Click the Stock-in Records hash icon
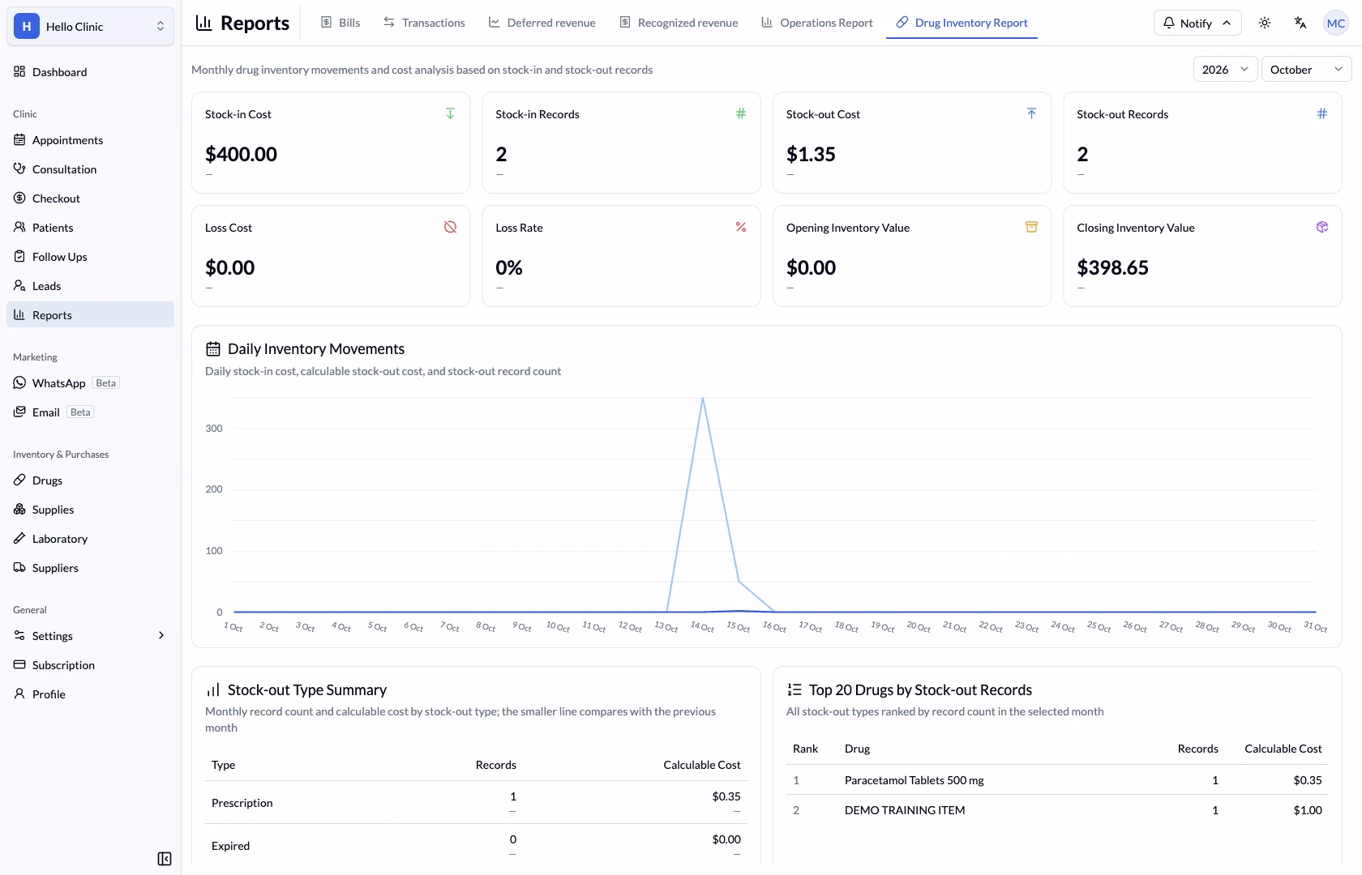The height and width of the screenshot is (875, 1362). [x=741, y=113]
